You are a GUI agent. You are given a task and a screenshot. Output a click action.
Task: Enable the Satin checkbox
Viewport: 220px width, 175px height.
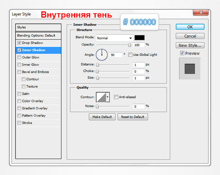tap(19, 94)
